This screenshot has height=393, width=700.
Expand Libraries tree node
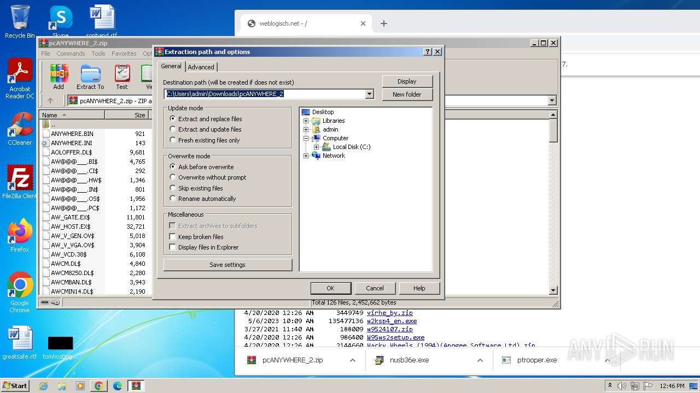(x=306, y=121)
